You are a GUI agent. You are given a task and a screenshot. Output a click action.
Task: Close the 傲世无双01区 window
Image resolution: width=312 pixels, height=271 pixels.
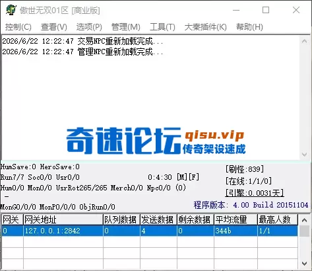(x=296, y=10)
